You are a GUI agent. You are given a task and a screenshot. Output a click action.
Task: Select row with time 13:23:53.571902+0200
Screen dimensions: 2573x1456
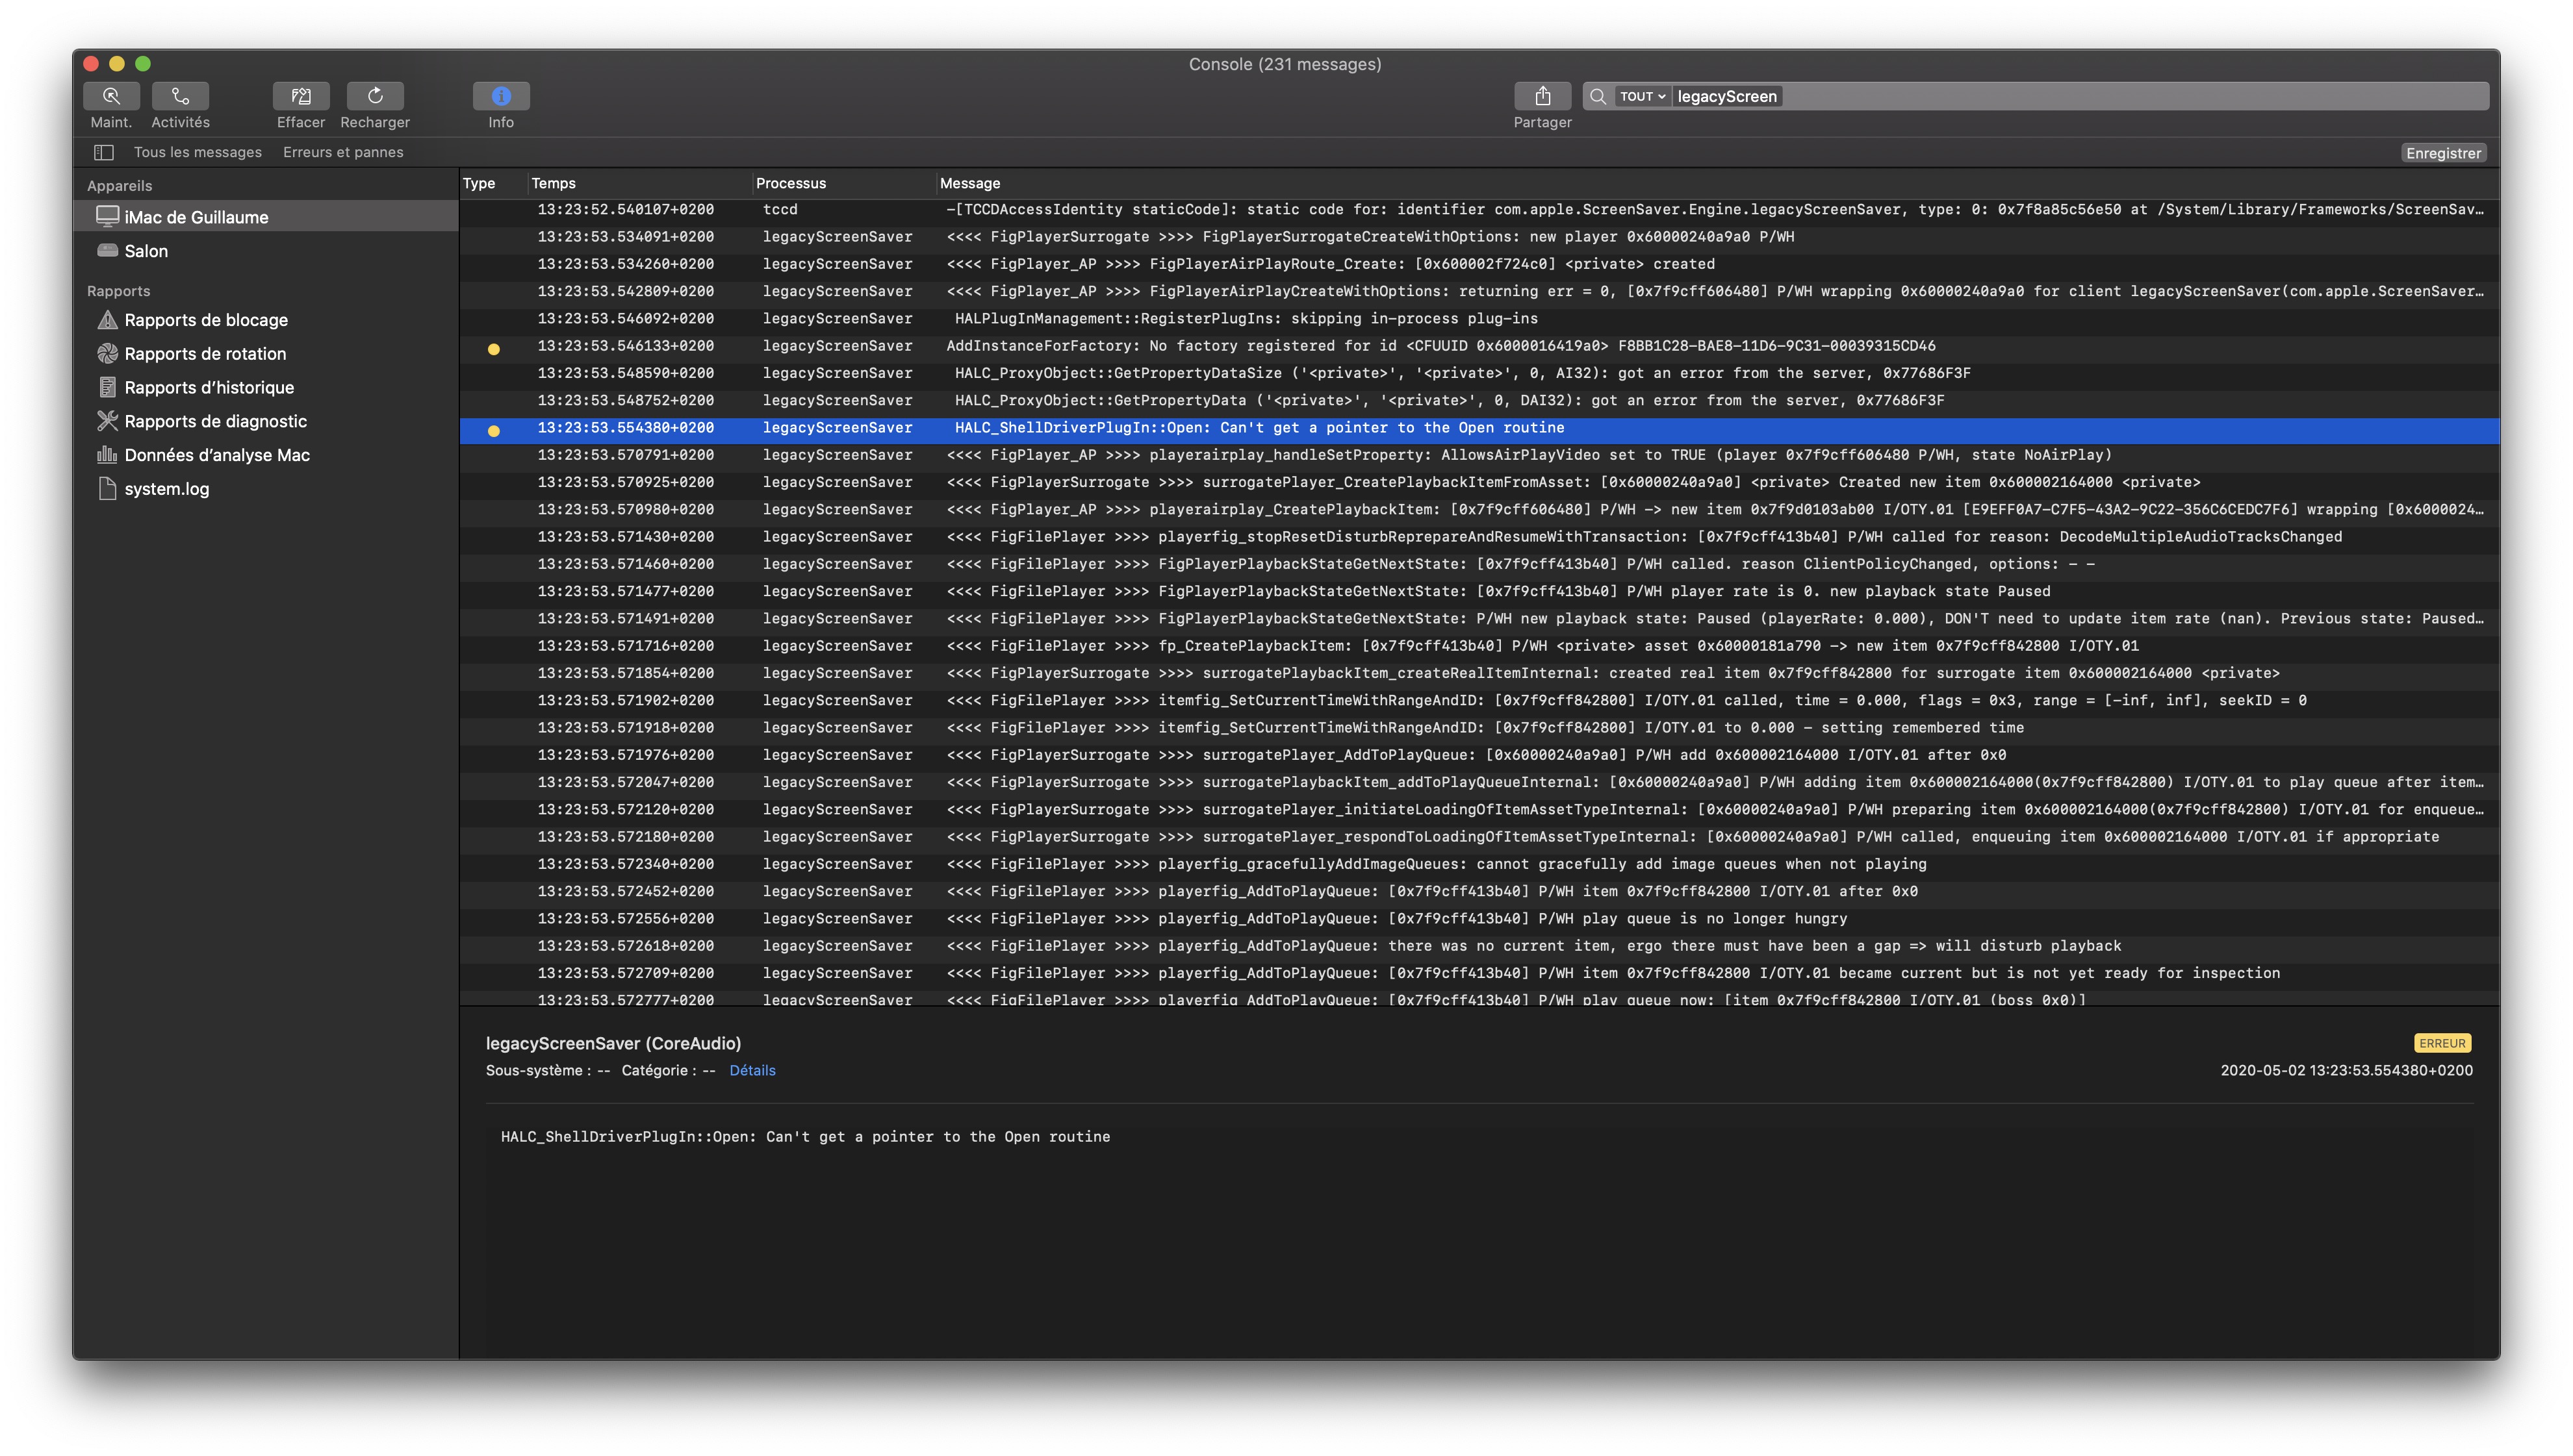pos(1479,701)
